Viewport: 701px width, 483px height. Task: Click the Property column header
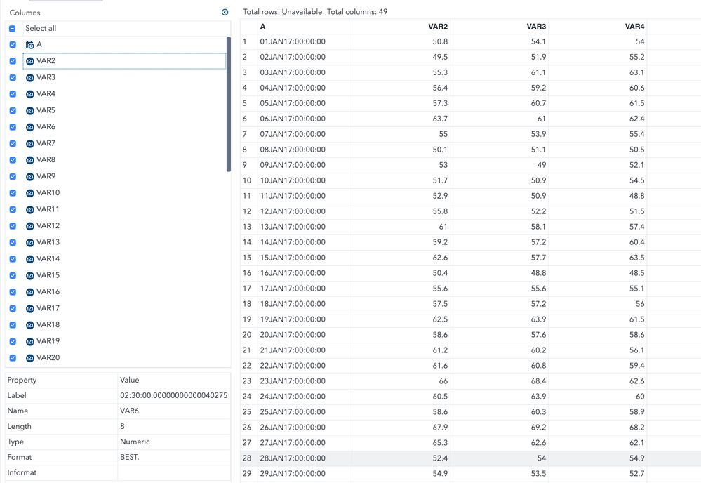pos(61,380)
